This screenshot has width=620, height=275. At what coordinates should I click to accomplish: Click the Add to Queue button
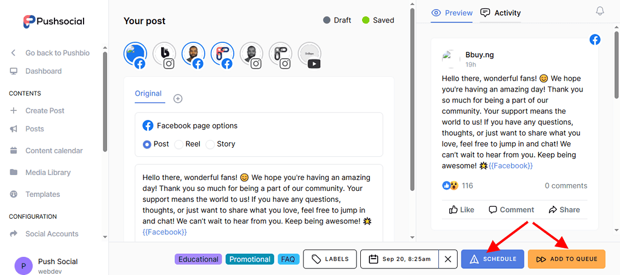point(566,259)
